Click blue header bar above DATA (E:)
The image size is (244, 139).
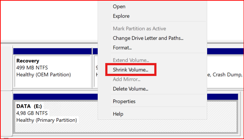tap(56, 96)
